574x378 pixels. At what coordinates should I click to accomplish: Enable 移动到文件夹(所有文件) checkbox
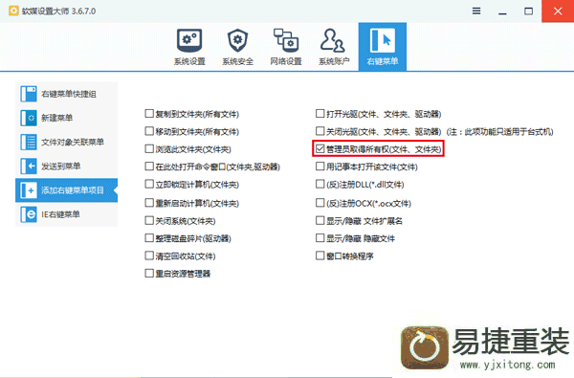[x=149, y=131]
